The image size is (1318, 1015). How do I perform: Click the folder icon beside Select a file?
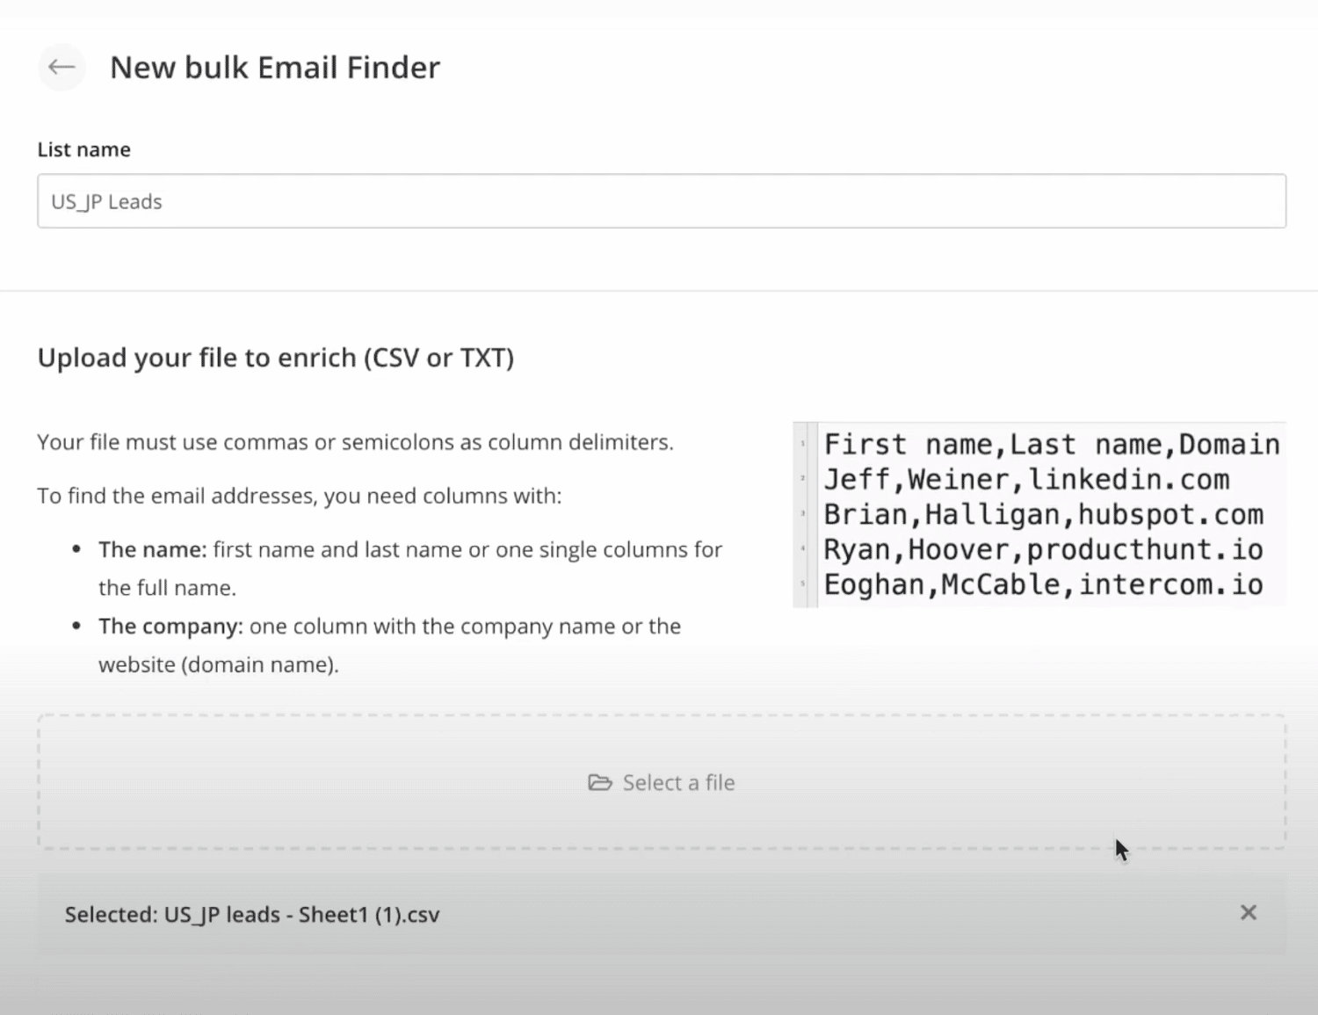[600, 782]
